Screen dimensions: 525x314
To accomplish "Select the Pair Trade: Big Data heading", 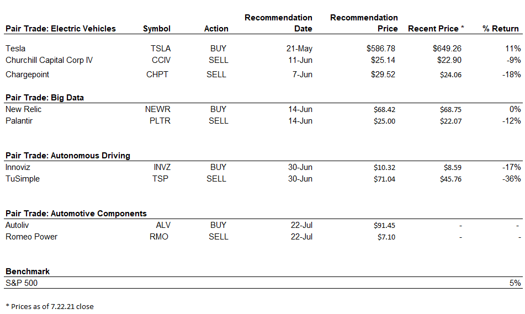I will point(45,98).
